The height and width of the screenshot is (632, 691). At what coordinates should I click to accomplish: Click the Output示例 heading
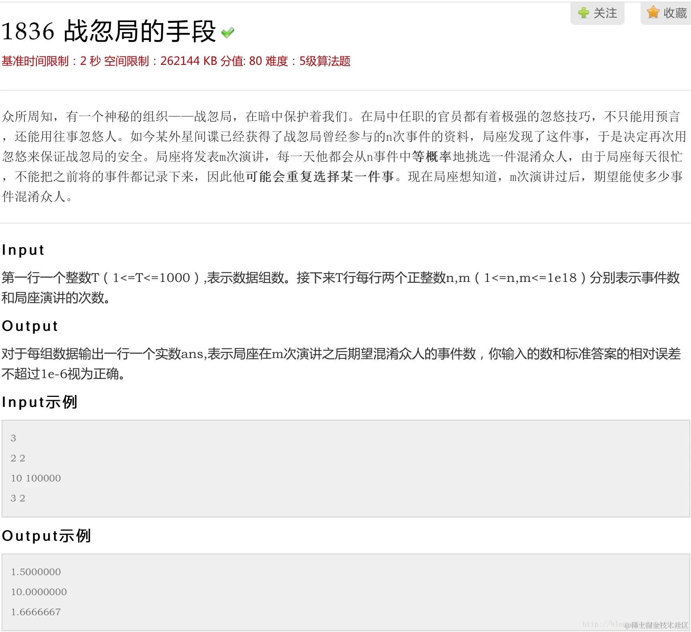click(x=46, y=536)
